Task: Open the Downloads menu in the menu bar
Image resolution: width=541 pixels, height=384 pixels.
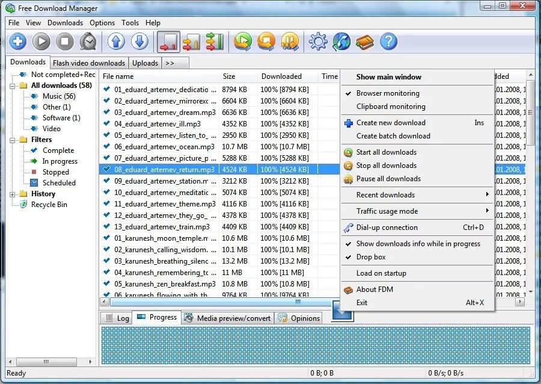Action: [x=65, y=23]
